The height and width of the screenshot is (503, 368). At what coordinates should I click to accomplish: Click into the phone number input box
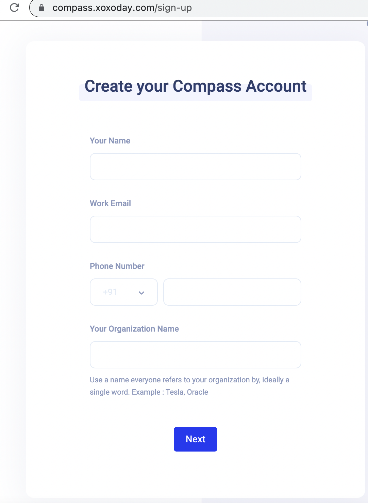(x=232, y=292)
